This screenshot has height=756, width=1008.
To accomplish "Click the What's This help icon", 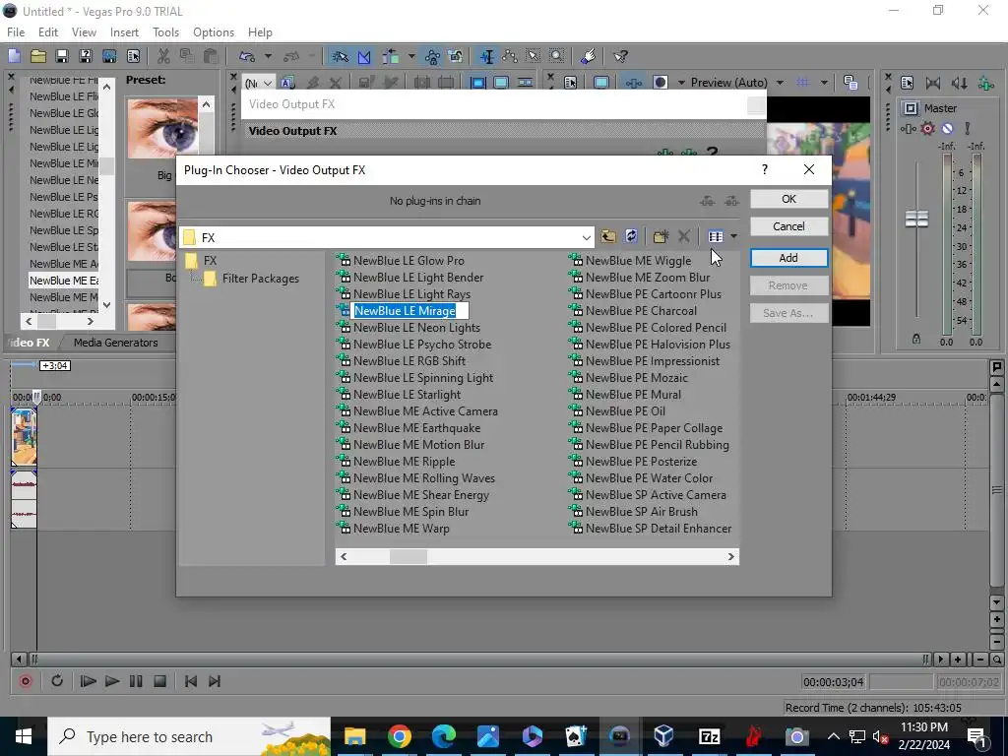I will click(620, 56).
